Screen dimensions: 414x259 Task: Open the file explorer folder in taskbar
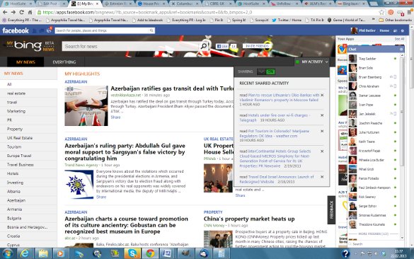(x=42, y=254)
